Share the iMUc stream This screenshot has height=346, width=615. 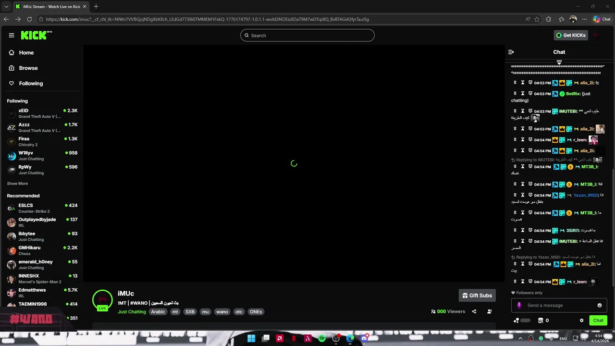pyautogui.click(x=474, y=311)
